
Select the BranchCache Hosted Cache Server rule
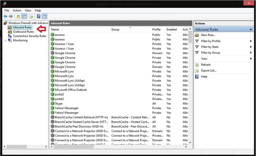(81, 122)
